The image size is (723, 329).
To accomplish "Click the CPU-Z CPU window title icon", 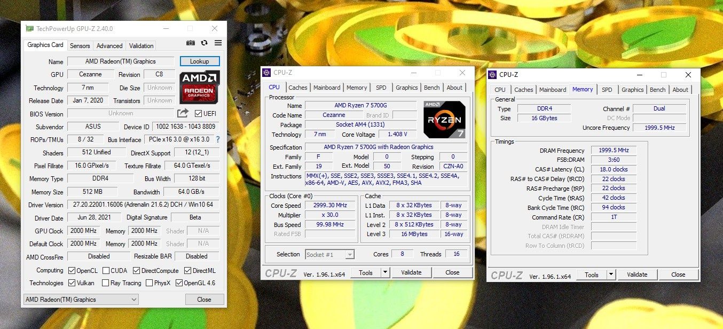I will click(x=267, y=73).
